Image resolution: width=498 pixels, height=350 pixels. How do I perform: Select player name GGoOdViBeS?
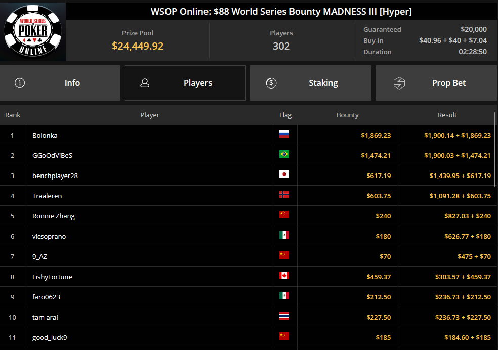[x=53, y=155]
